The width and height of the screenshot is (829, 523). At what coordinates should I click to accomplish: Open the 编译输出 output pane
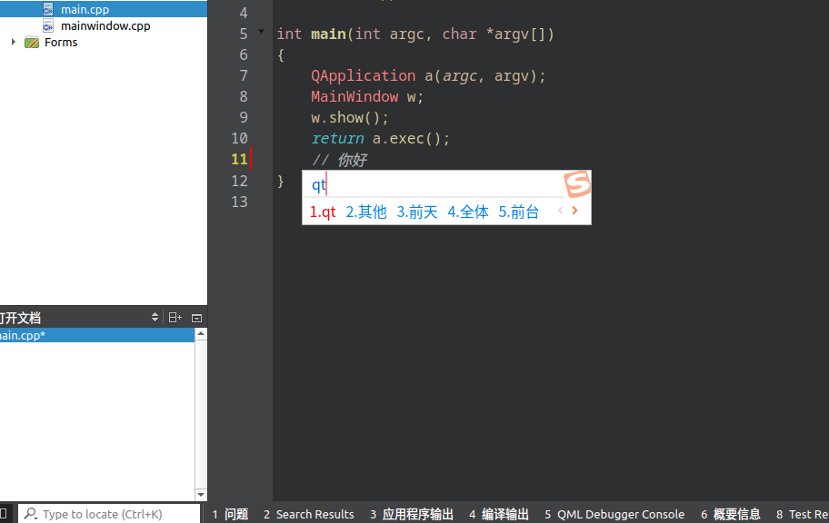pos(499,514)
